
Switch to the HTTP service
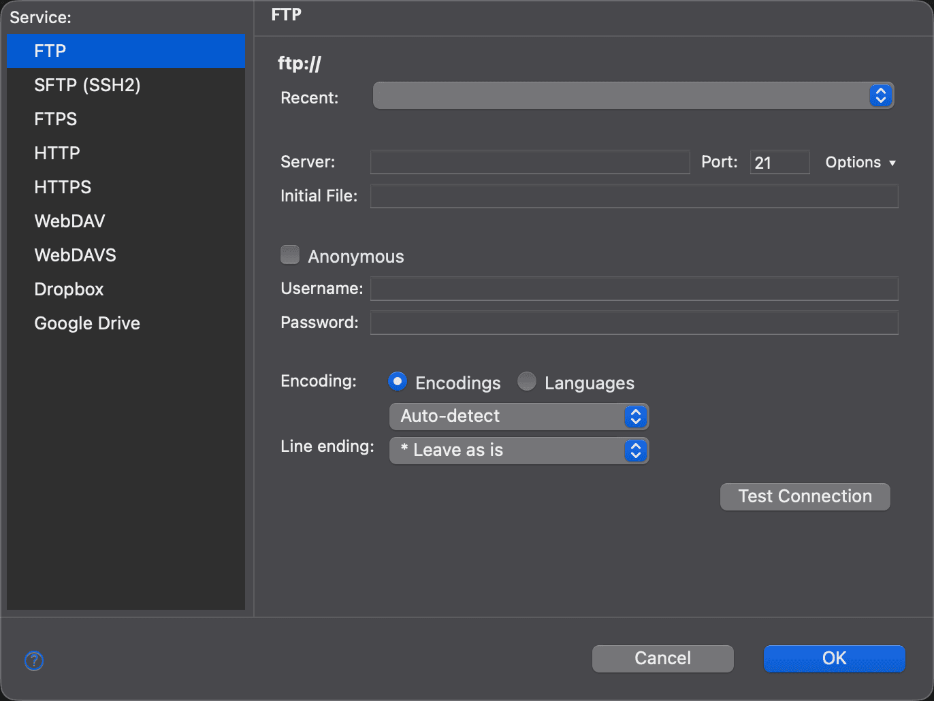(126, 153)
